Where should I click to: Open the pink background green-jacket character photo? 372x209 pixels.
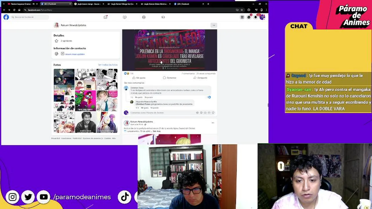(x=85, y=101)
